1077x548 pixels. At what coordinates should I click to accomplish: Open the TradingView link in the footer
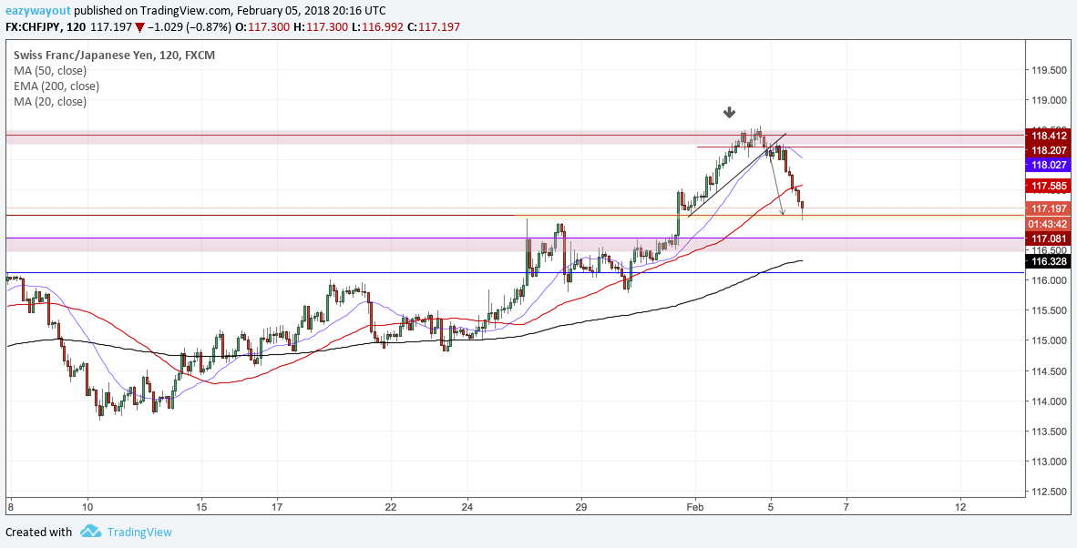[x=138, y=532]
